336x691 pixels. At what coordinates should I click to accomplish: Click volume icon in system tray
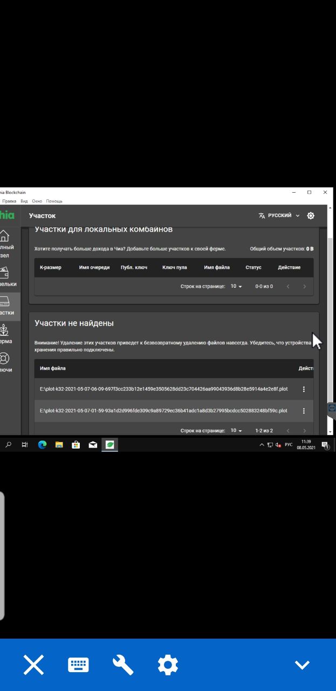tap(278, 445)
